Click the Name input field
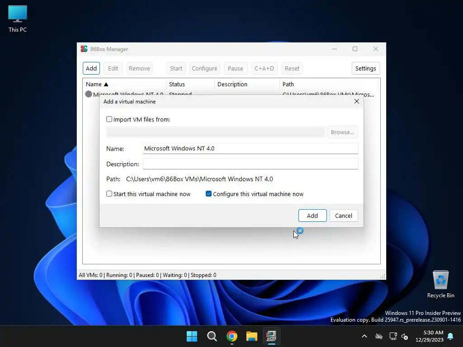Screen dimensions: 463x347 pyautogui.click(x=250, y=148)
